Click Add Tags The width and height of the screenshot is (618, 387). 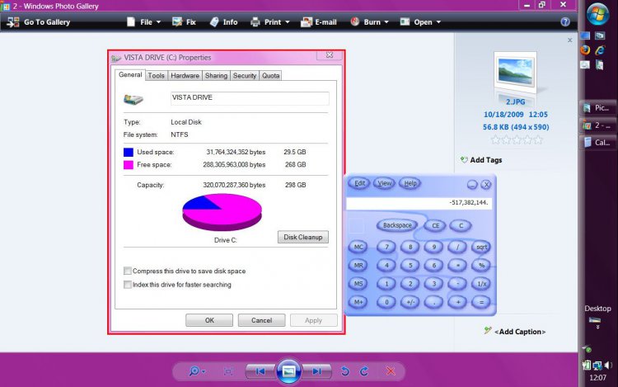481,160
